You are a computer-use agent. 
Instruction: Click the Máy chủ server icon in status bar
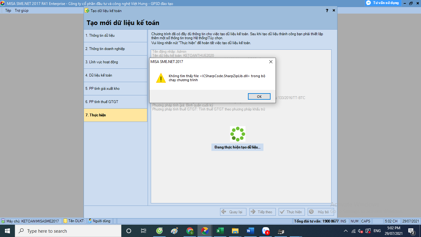click(3, 221)
